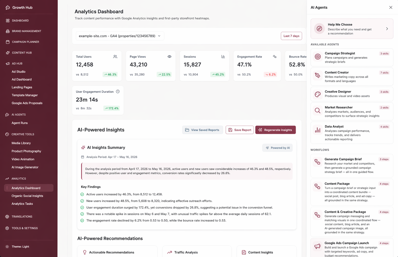The height and width of the screenshot is (257, 398).
Task: Click the Help Me Choose compass icon
Action: [319, 29]
